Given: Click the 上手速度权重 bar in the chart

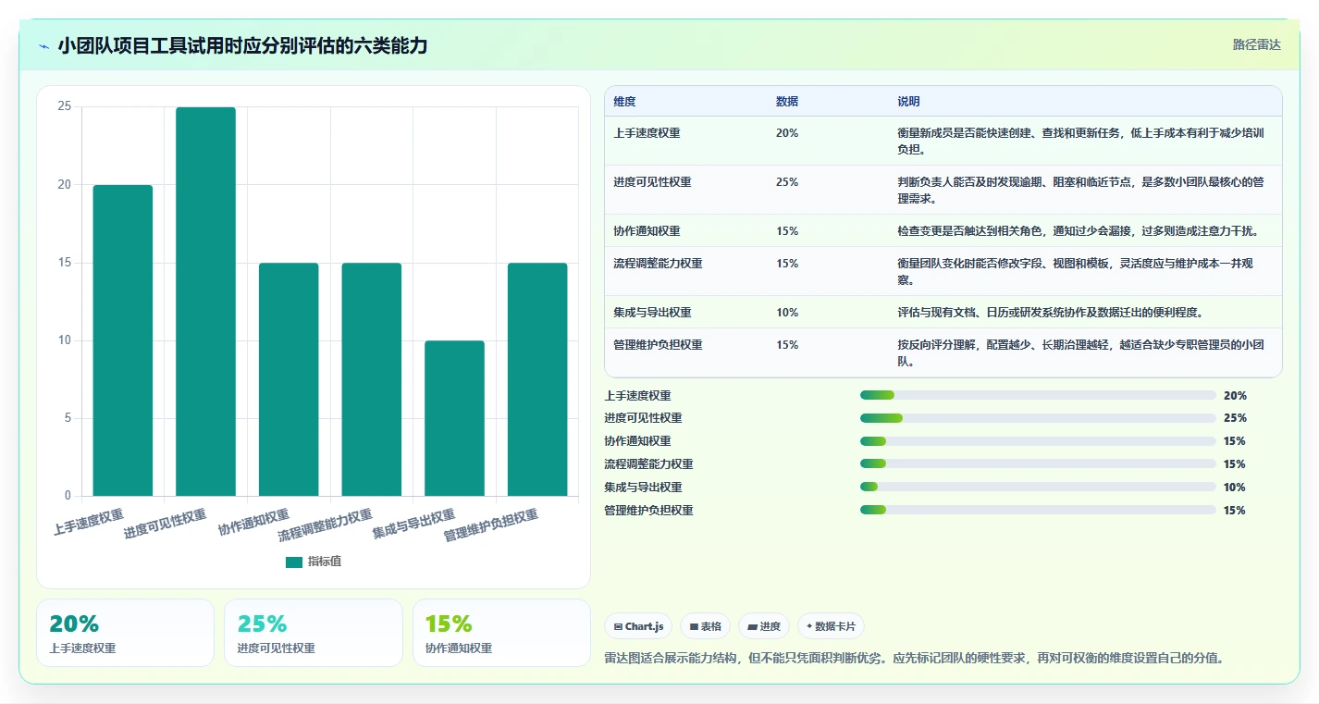Looking at the screenshot, I should click(x=123, y=340).
